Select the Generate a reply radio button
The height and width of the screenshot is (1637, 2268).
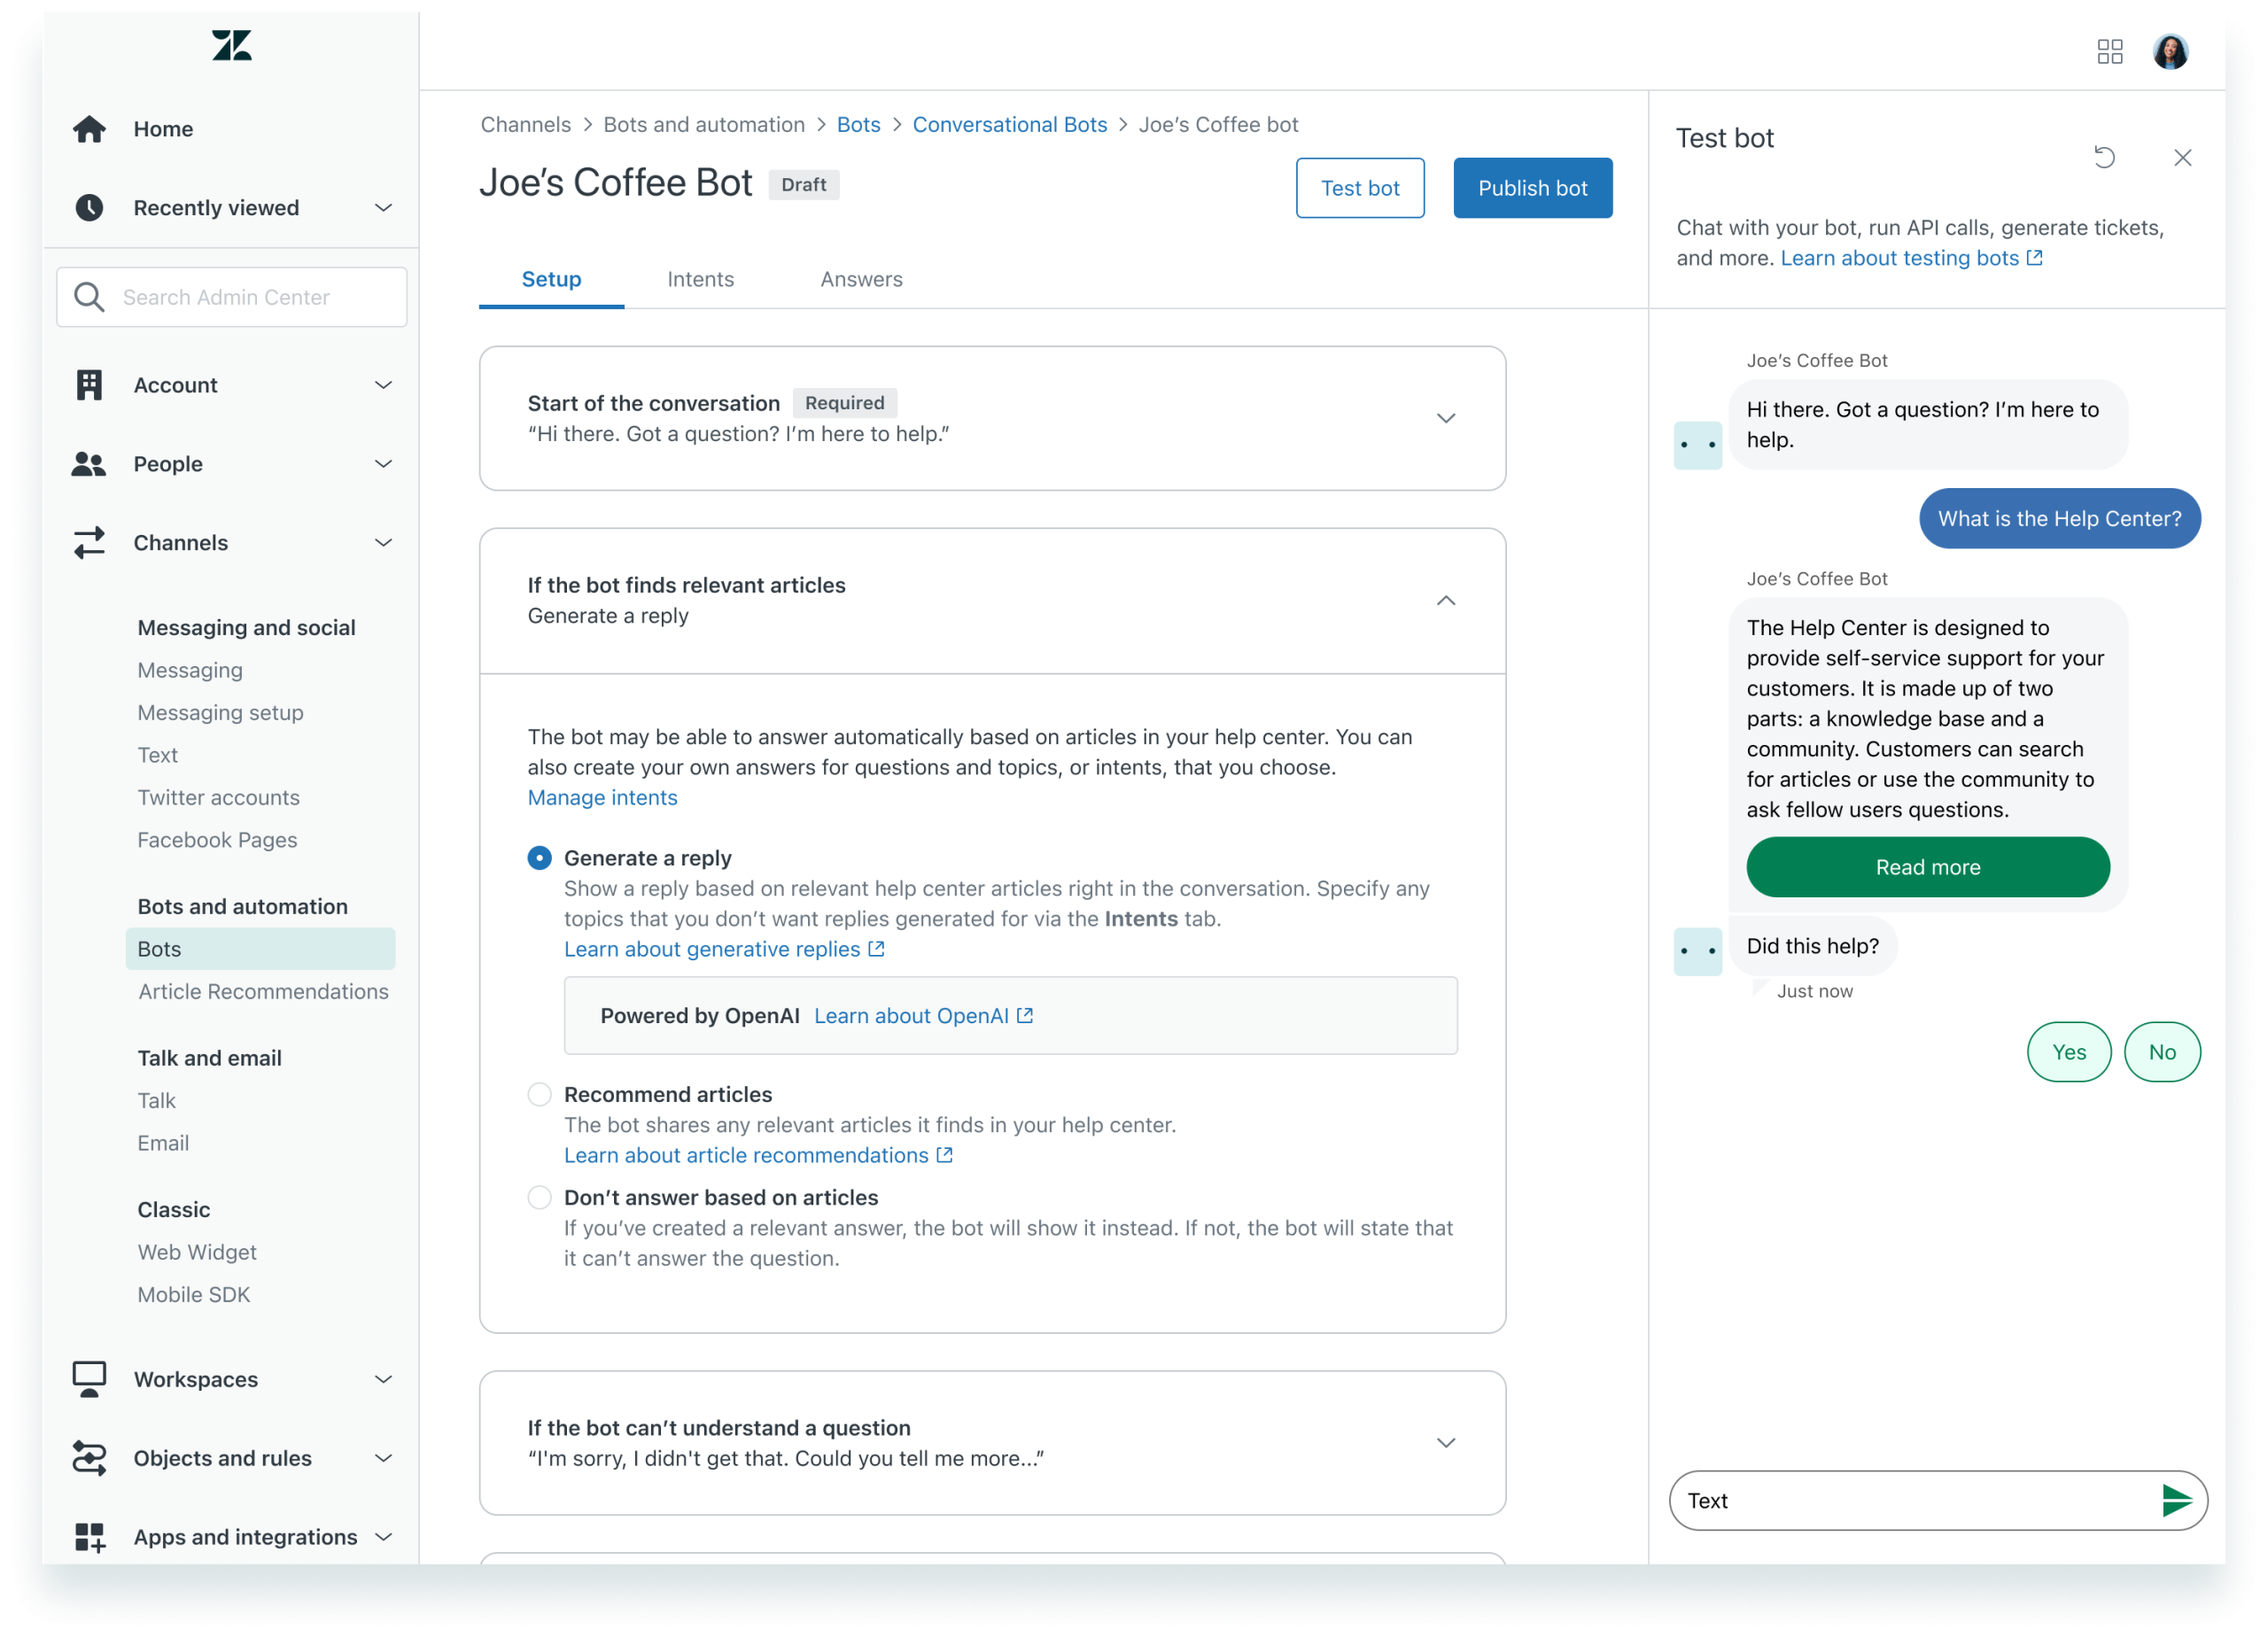tap(539, 858)
